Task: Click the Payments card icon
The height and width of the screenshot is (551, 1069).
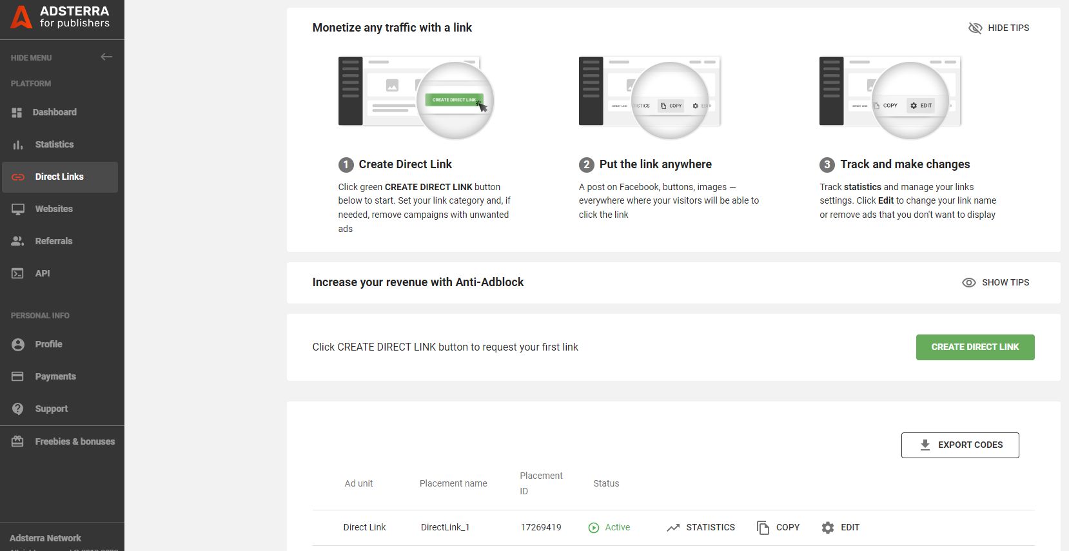Action: (x=17, y=376)
